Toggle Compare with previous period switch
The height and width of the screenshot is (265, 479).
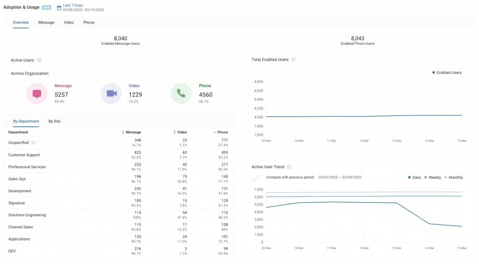click(x=255, y=177)
